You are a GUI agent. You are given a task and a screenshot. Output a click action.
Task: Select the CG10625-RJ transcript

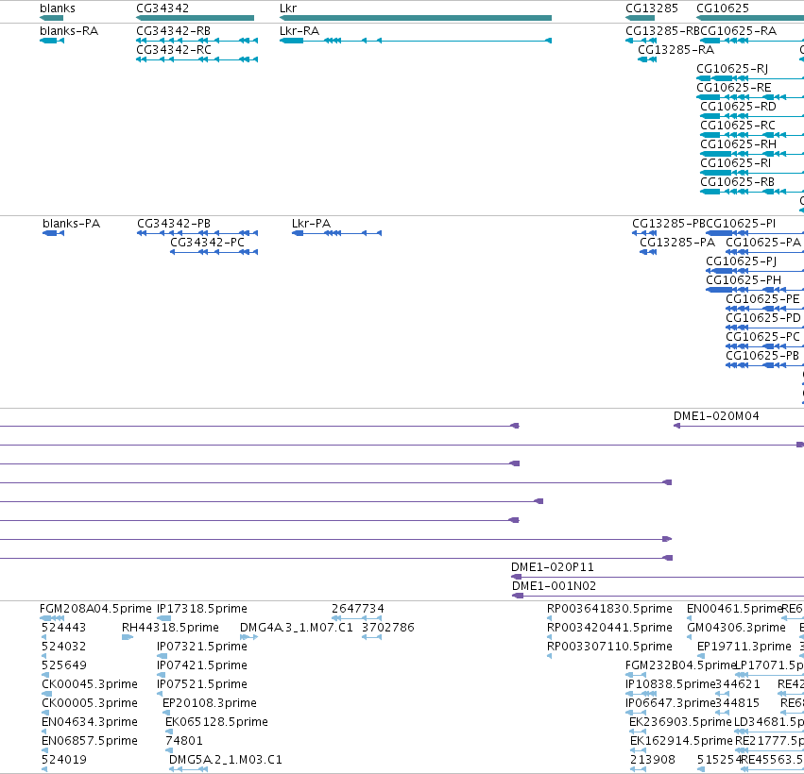tap(750, 78)
